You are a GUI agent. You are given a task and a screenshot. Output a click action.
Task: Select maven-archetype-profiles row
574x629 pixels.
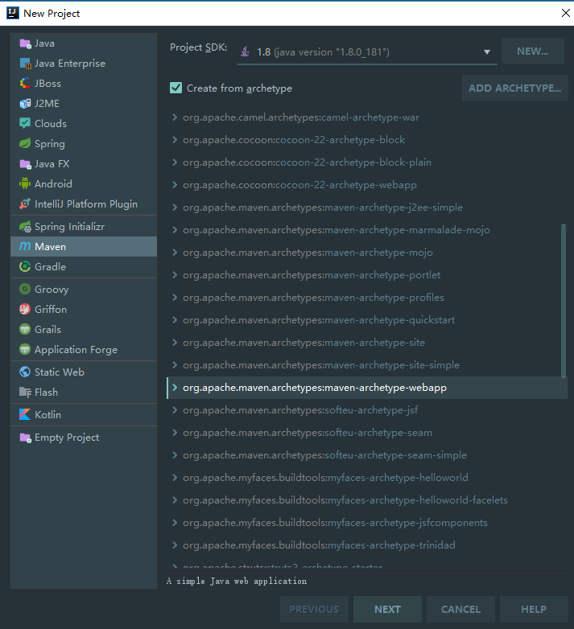(367, 298)
